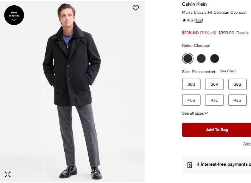Image resolution: width=251 pixels, height=183 pixels.
Task: Open the Size Chart link
Action: tap(227, 71)
